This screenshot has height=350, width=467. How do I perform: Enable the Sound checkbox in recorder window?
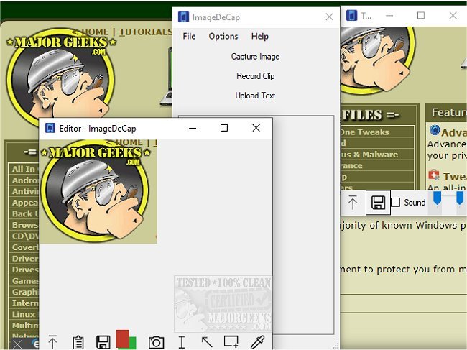(395, 202)
